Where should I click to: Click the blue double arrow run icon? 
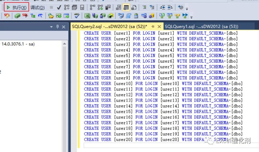(185, 16)
